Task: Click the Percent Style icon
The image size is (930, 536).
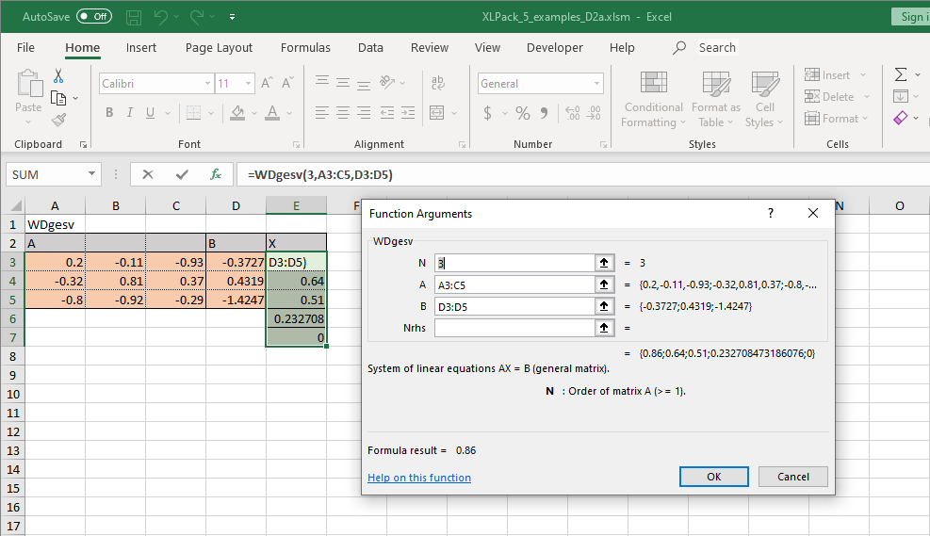Action: [x=523, y=113]
